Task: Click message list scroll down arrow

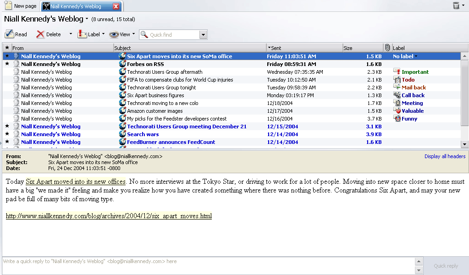Action: (464, 144)
